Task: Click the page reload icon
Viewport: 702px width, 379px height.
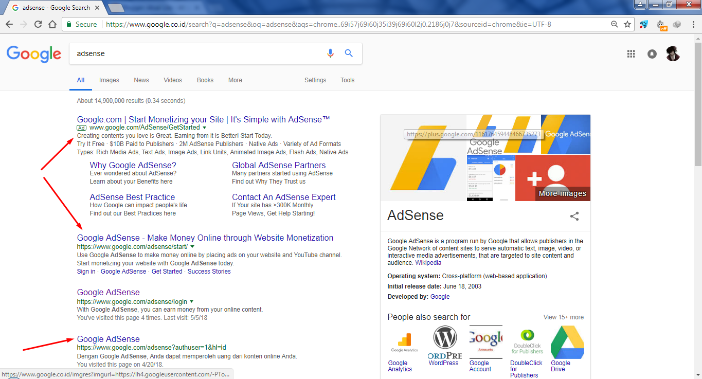Action: (x=38, y=24)
